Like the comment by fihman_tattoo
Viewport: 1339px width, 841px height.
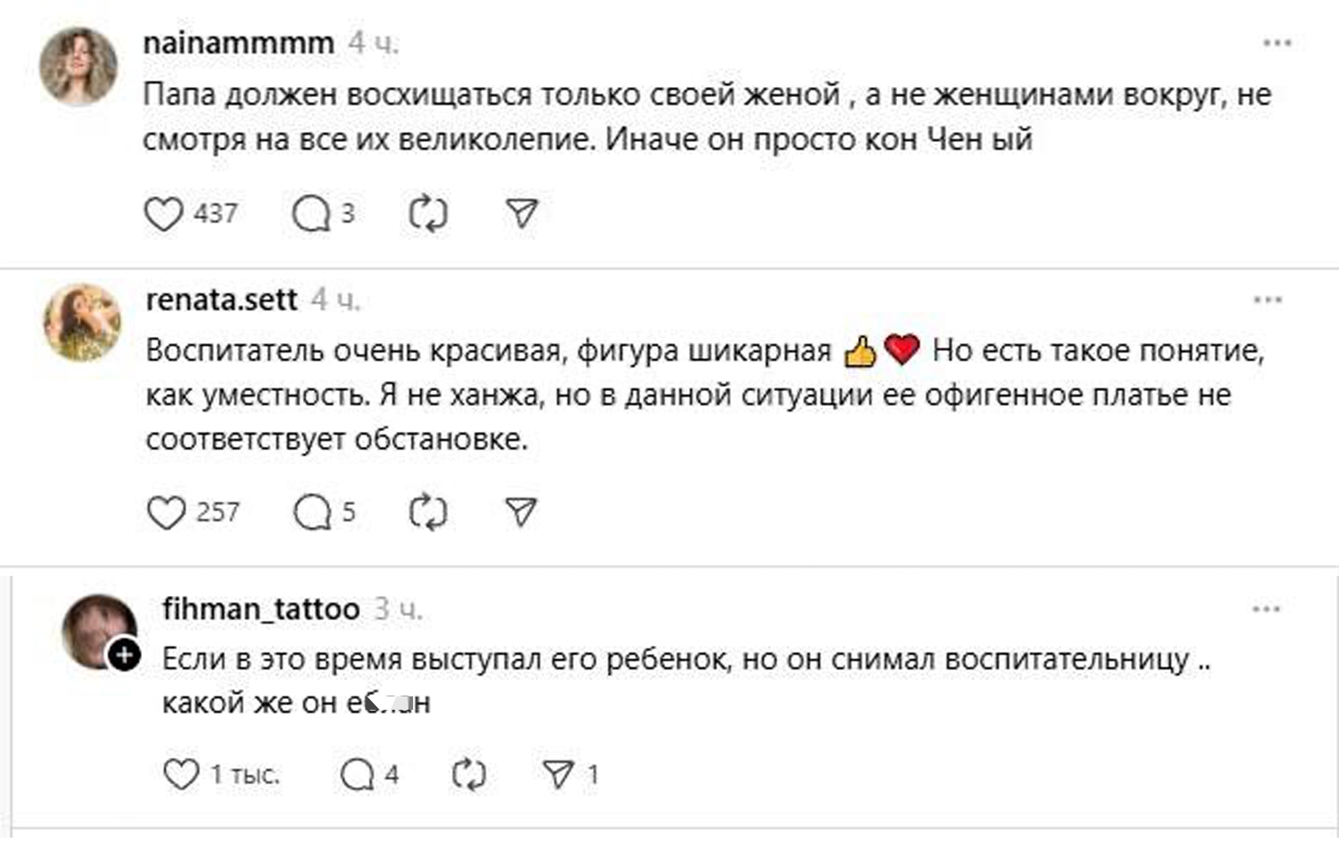(x=181, y=775)
